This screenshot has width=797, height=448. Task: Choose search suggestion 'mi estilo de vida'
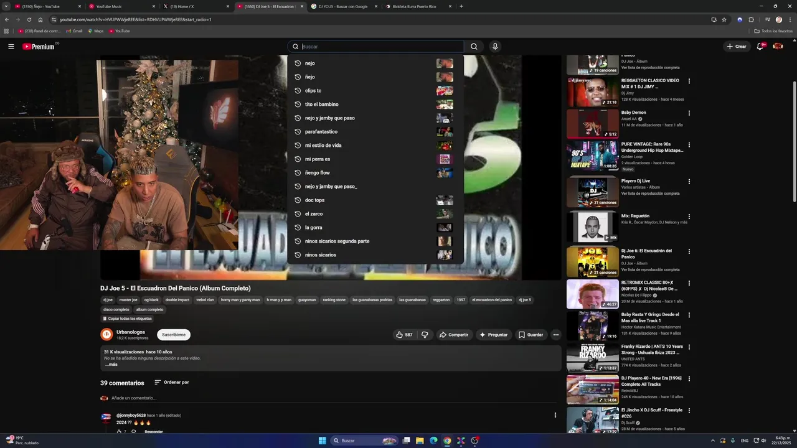tap(375, 146)
